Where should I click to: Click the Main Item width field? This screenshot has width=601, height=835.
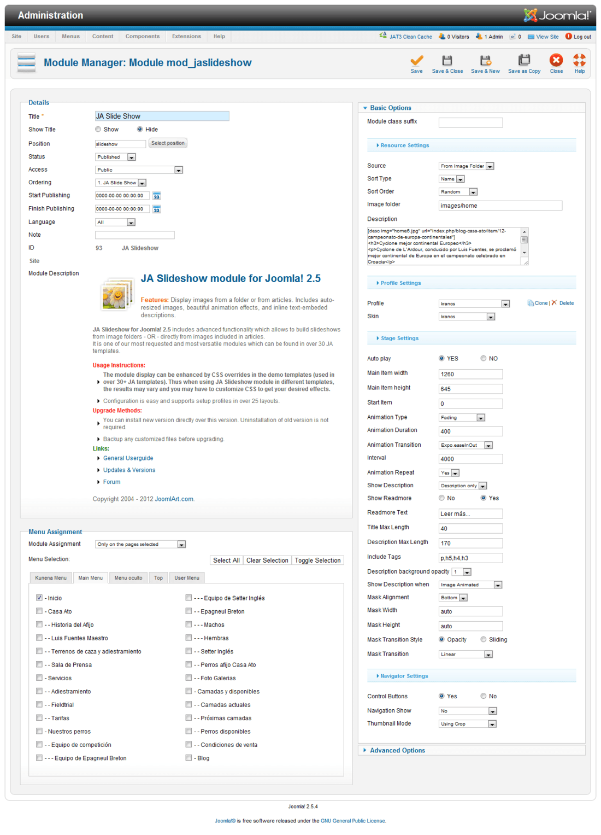470,374
